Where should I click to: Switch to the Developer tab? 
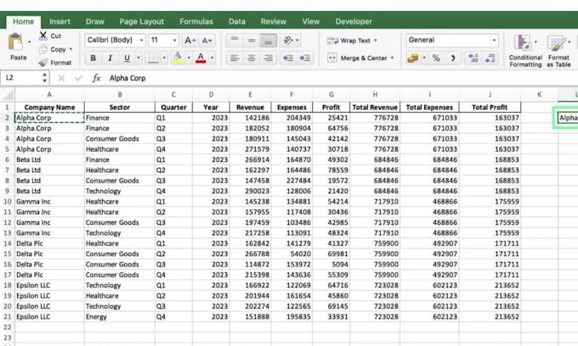tap(354, 21)
